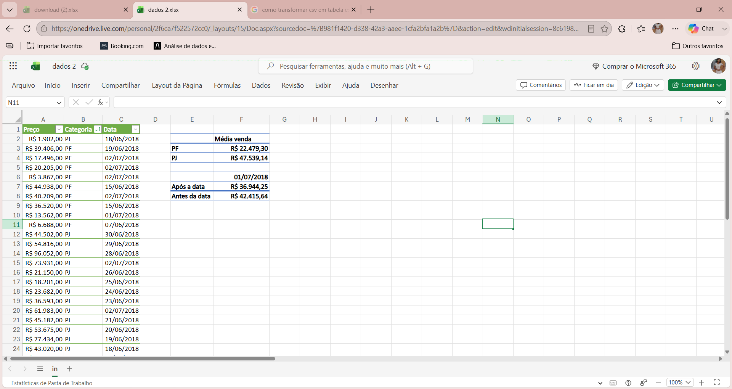Image resolution: width=732 pixels, height=389 pixels.
Task: Click the site info lock icon
Action: tap(44, 29)
